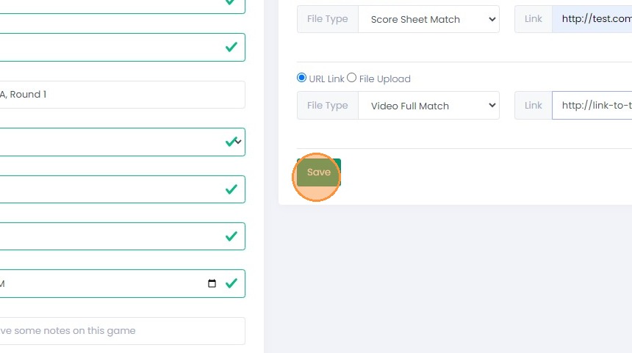Click the Link label beside http://test.com
The width and height of the screenshot is (632, 353).
534,19
